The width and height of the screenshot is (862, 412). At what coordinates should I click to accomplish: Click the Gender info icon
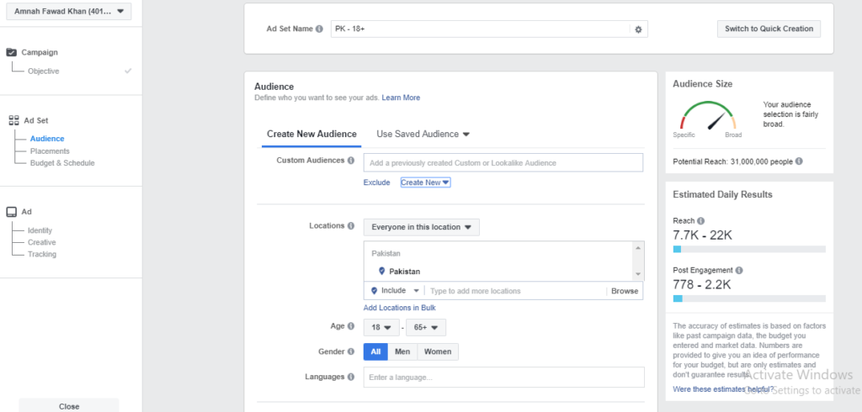click(351, 351)
